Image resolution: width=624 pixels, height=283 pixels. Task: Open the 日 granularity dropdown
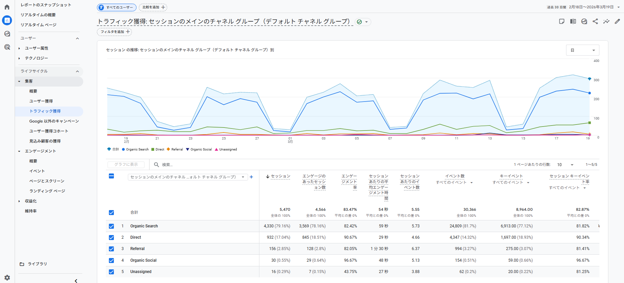pyautogui.click(x=582, y=50)
